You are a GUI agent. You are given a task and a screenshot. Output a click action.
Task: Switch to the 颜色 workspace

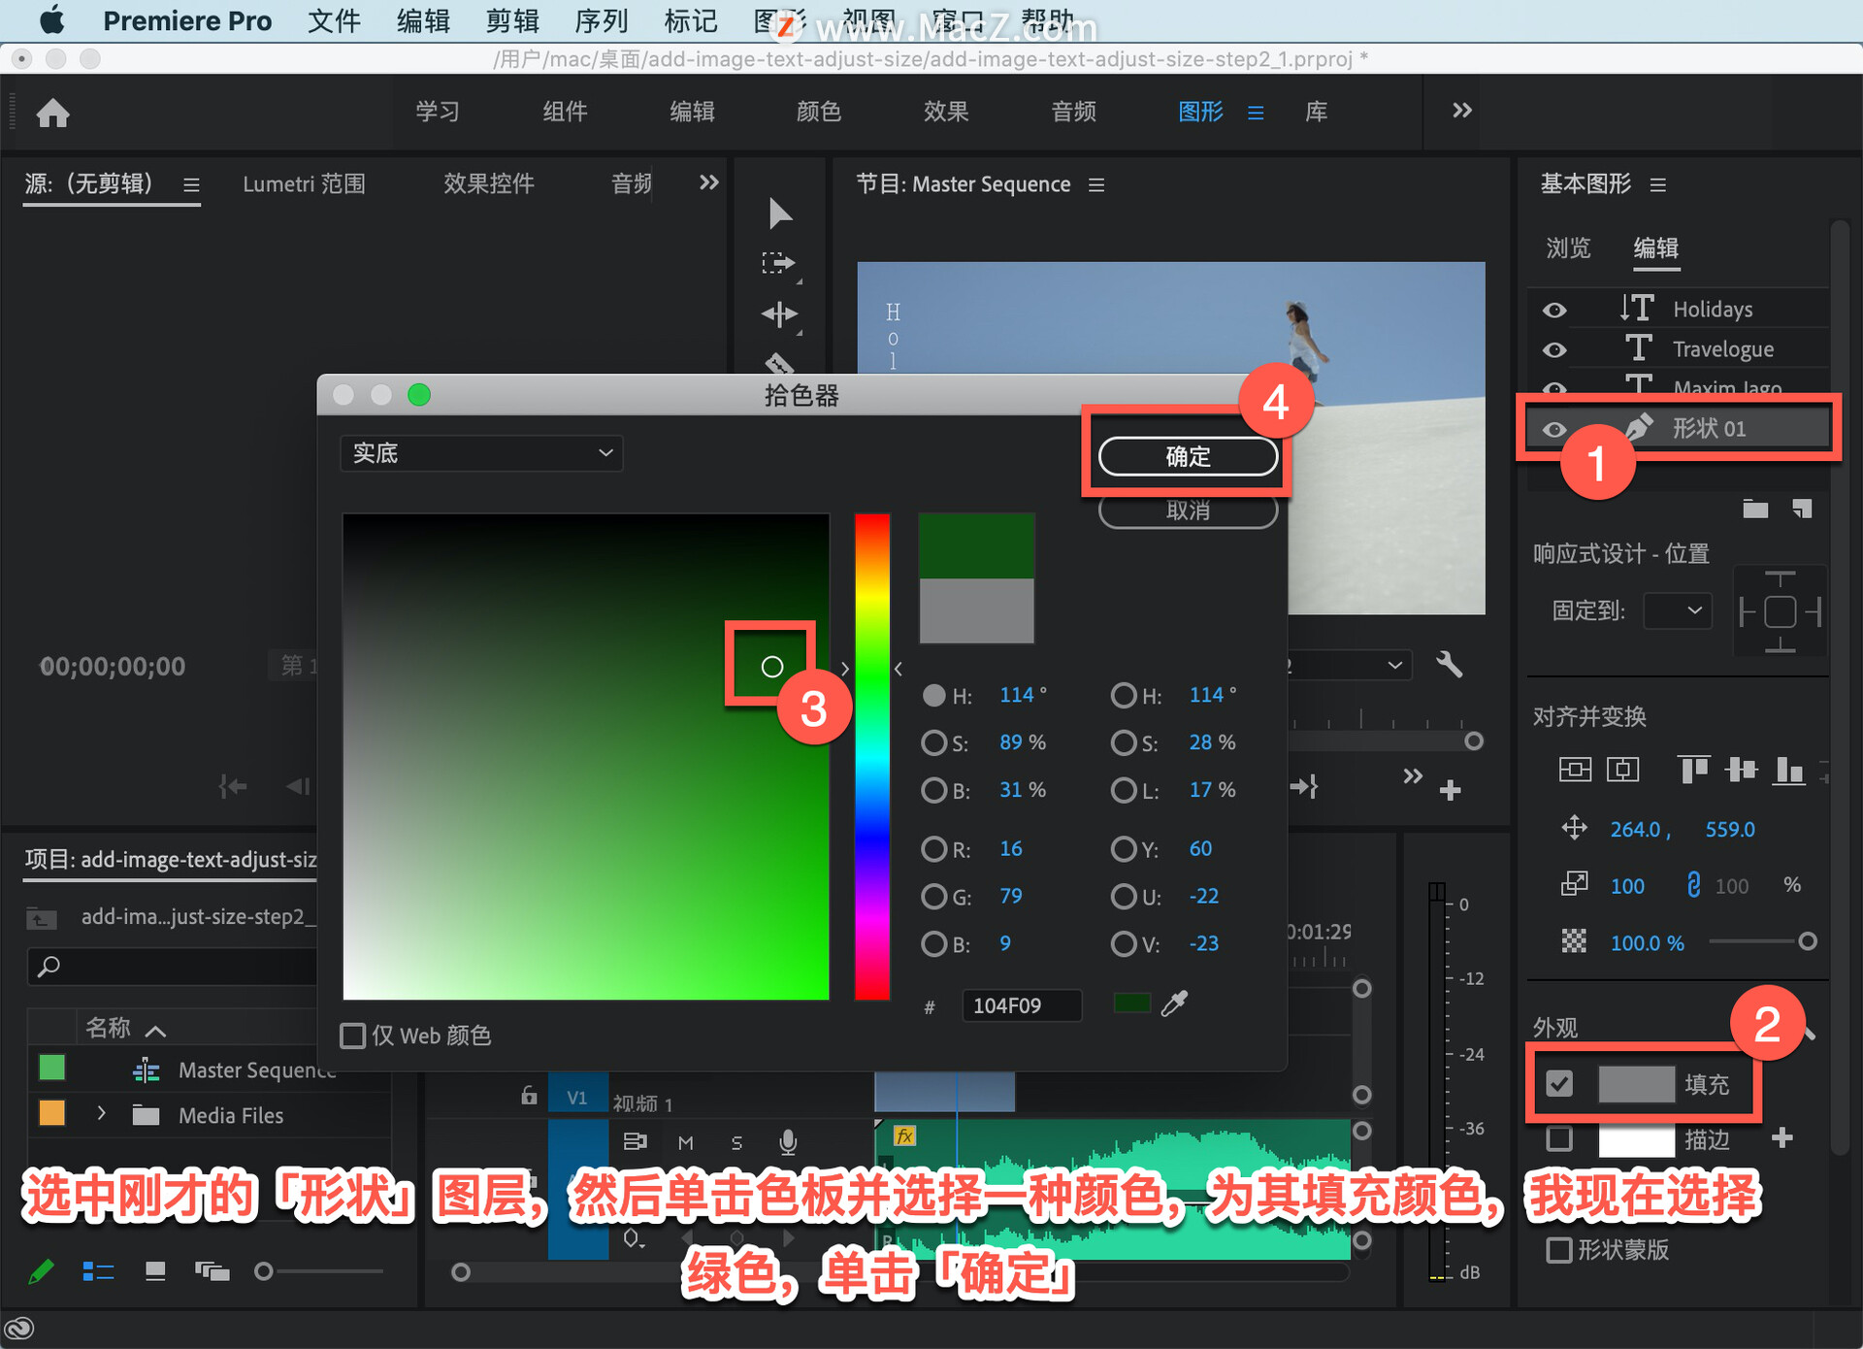pyautogui.click(x=819, y=112)
